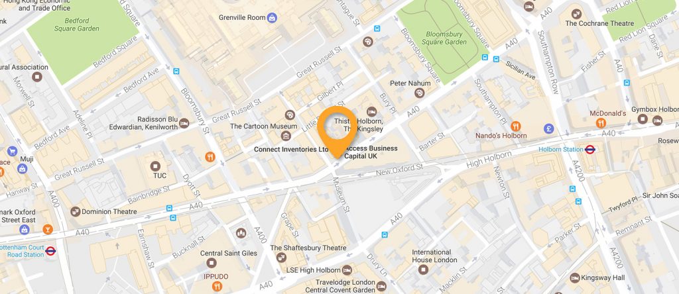Open the McDonald's restaurant marker
This screenshot has height=294, width=679.
(x=601, y=122)
